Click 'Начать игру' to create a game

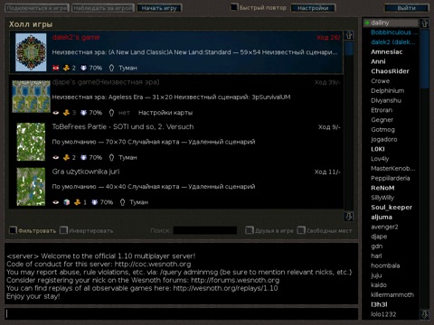[159, 8]
